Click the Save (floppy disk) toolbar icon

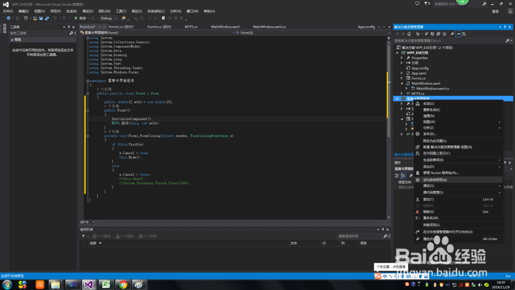(41, 19)
